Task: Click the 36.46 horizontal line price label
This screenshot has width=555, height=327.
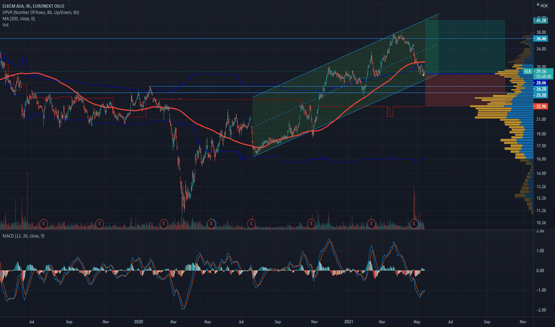Action: click(541, 39)
